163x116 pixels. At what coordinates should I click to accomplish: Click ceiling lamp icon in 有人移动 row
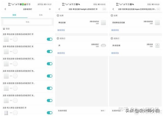click(x=15, y=113)
